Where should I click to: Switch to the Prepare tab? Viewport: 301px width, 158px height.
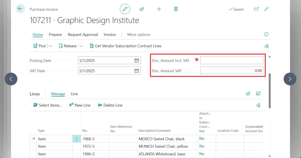55,35
